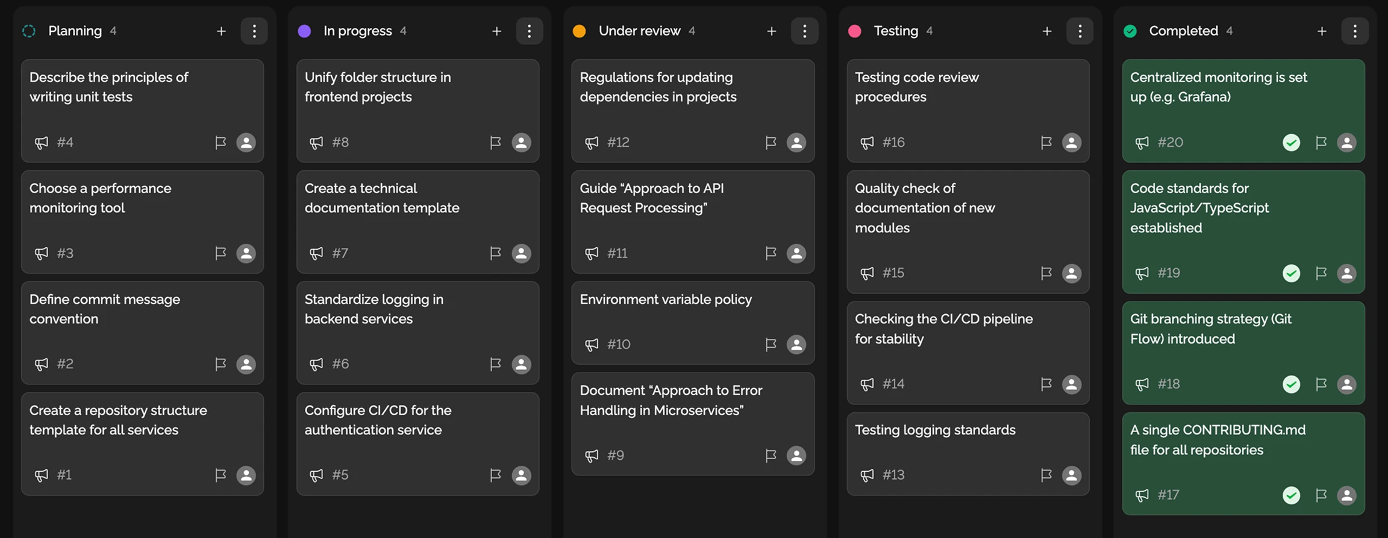Toggle the completed checkmark on card #20
This screenshot has width=1388, height=538.
(1291, 143)
